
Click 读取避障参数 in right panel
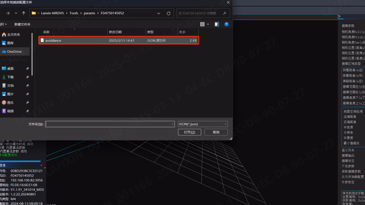point(351,171)
